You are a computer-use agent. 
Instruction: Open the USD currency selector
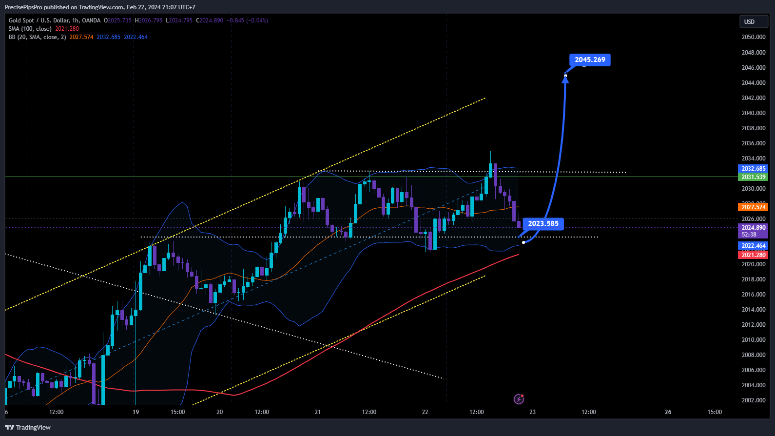click(x=754, y=21)
